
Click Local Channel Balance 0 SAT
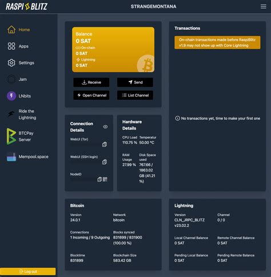tap(180, 243)
